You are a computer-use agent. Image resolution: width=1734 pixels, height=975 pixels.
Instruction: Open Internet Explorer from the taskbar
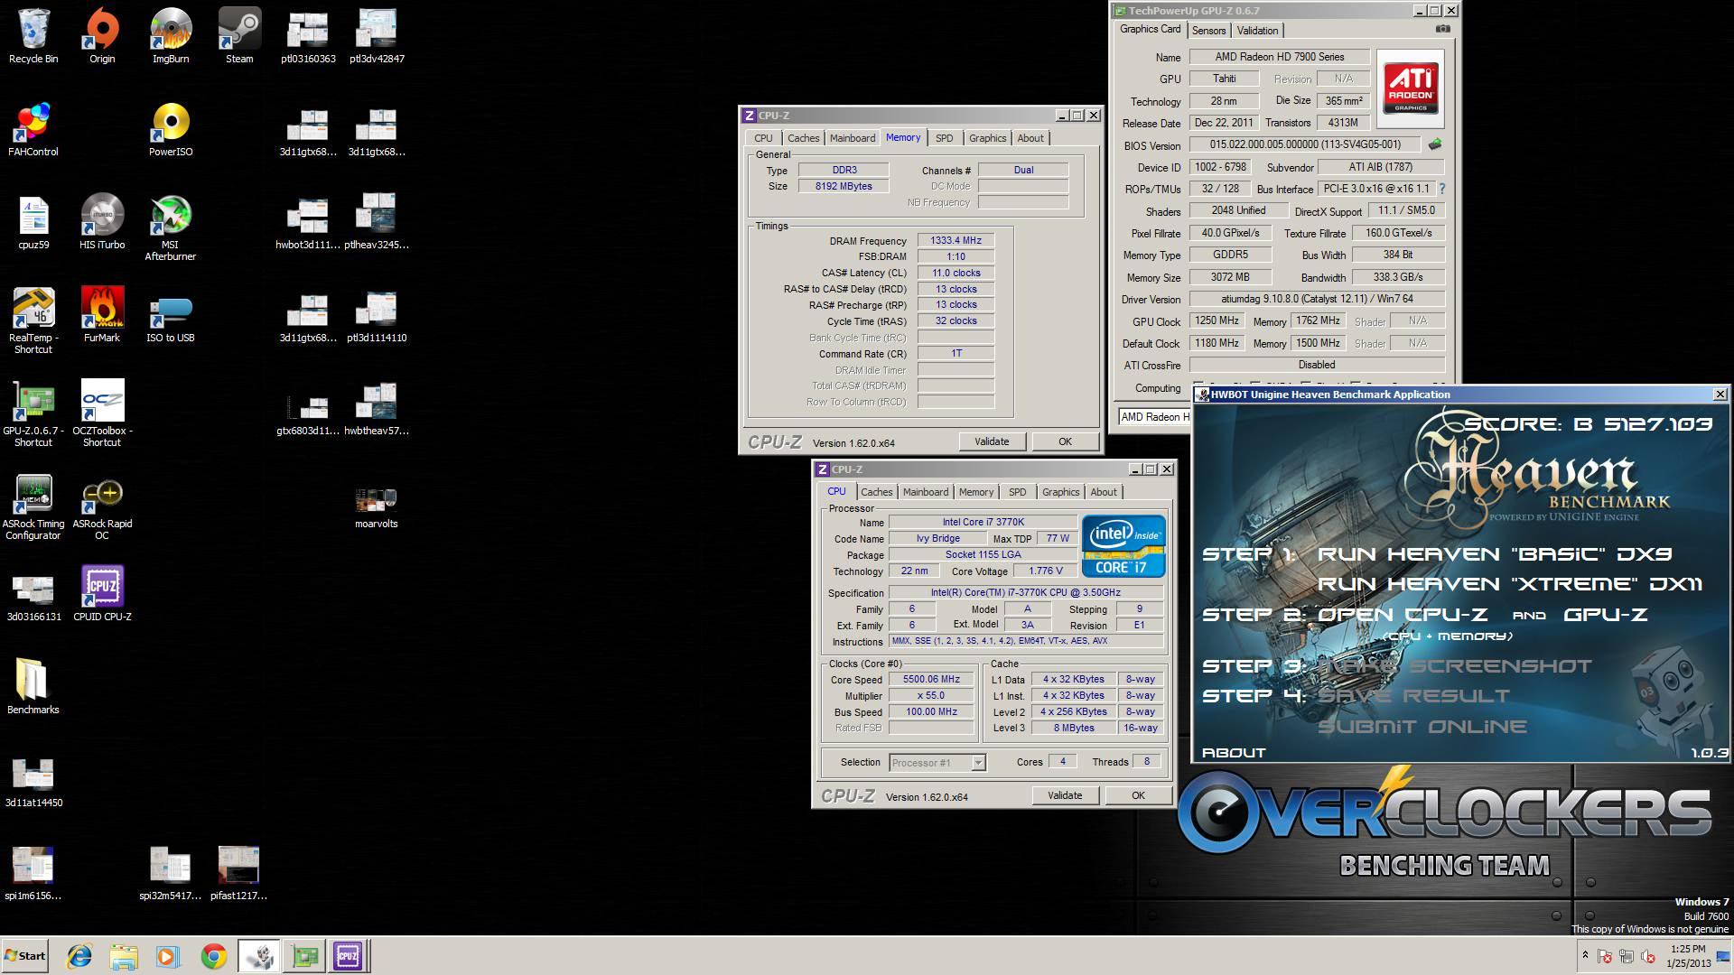(x=80, y=956)
